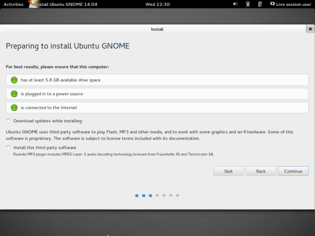Click green status icon for power source

click(14, 94)
